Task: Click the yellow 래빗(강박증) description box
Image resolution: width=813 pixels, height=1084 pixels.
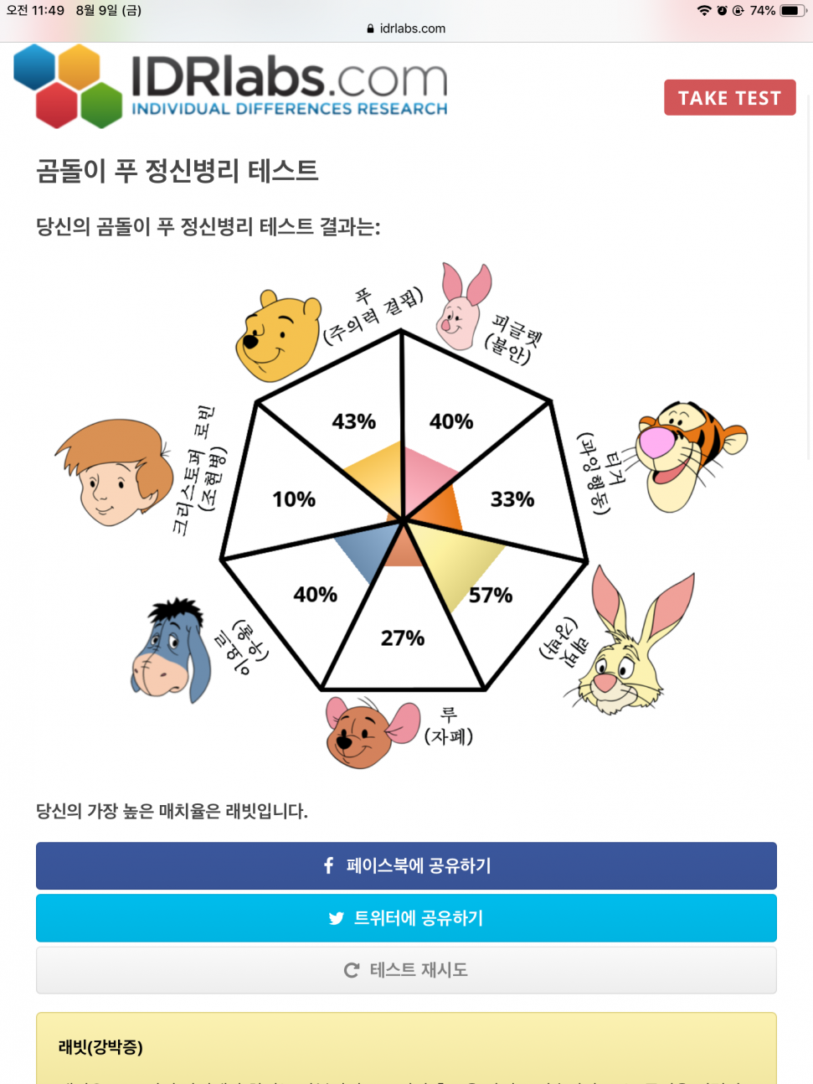Action: pyautogui.click(x=406, y=1048)
